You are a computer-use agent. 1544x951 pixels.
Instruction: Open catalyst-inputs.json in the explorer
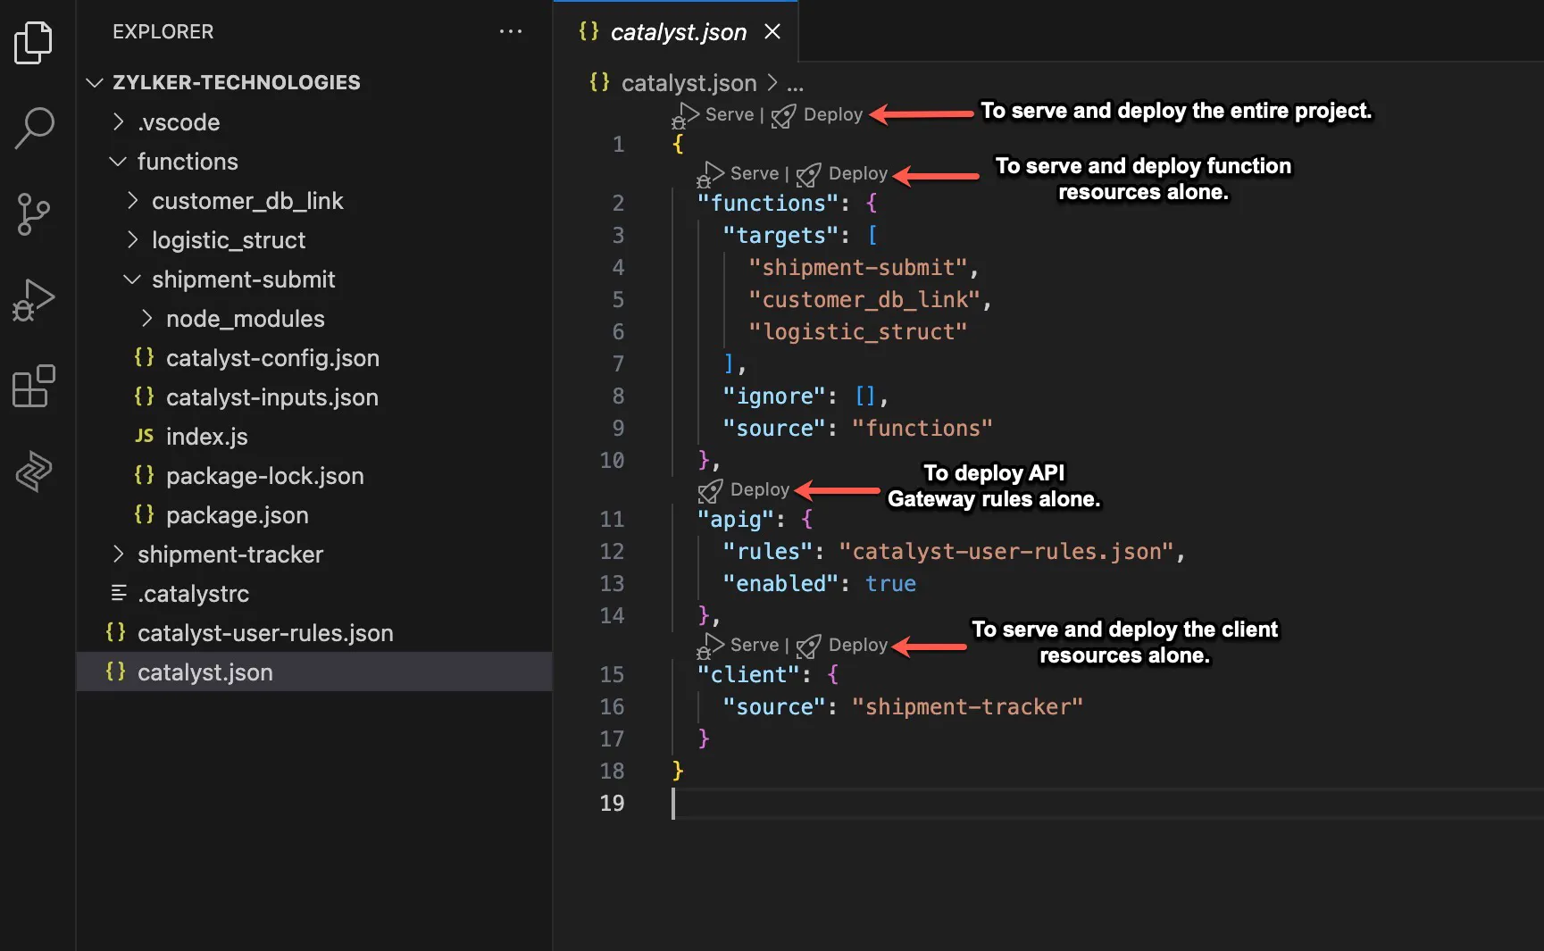[314, 397]
